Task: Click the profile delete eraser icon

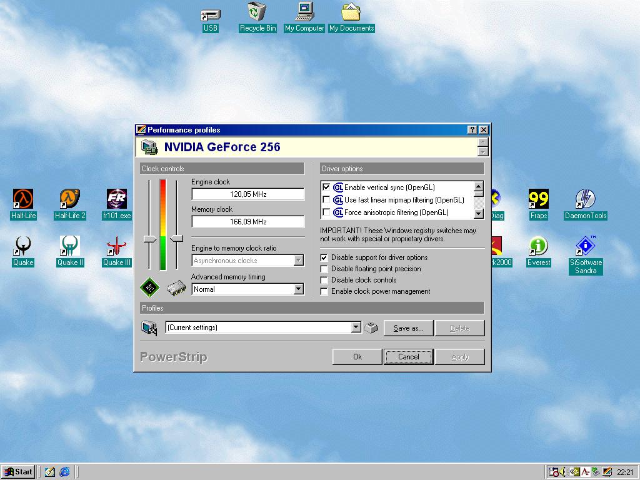Action: pos(371,327)
